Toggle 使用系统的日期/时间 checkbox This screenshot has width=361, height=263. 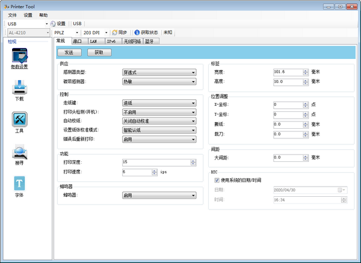click(x=217, y=180)
